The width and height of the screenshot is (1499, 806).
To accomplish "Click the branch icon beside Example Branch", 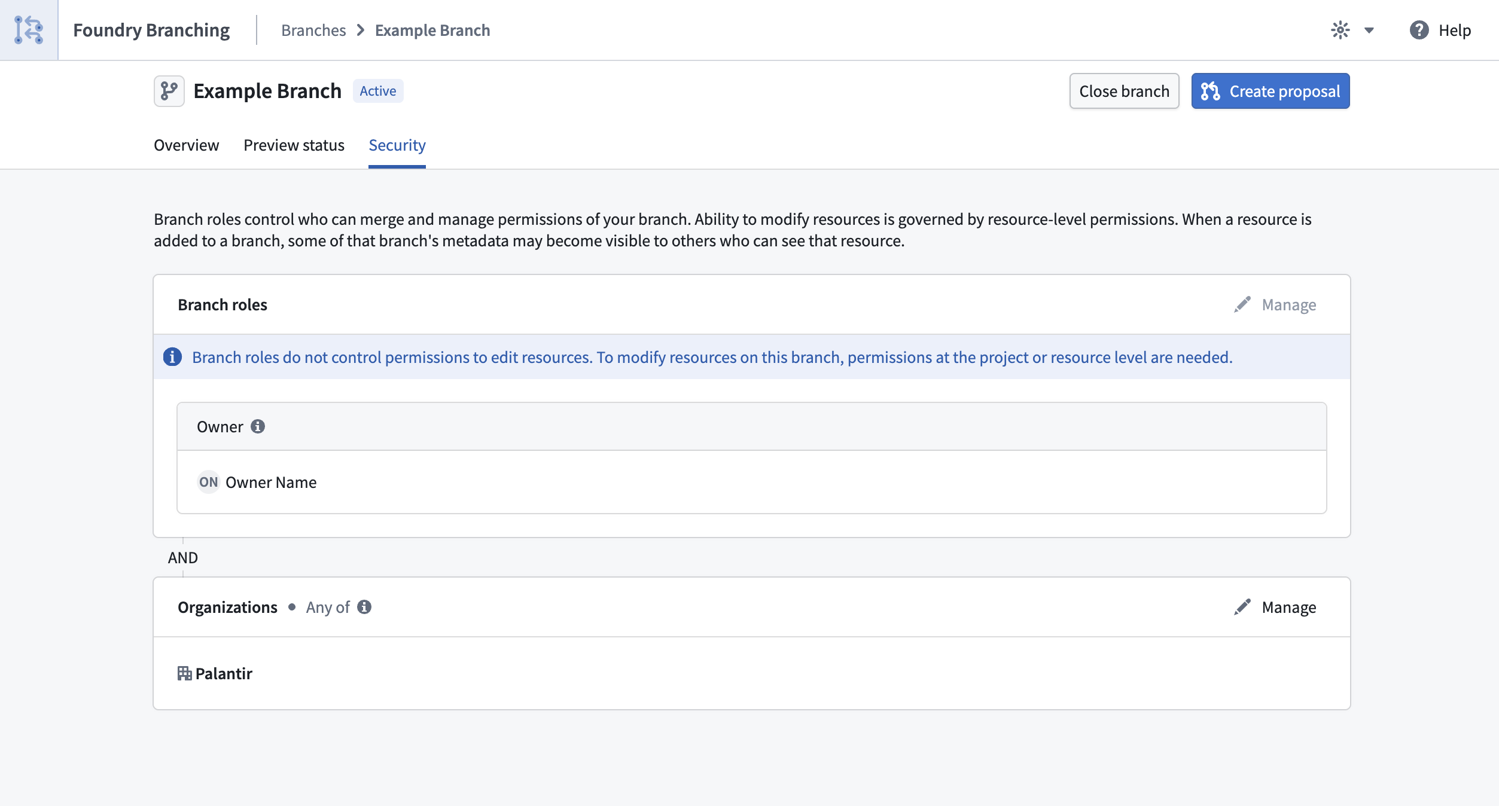I will pyautogui.click(x=169, y=91).
